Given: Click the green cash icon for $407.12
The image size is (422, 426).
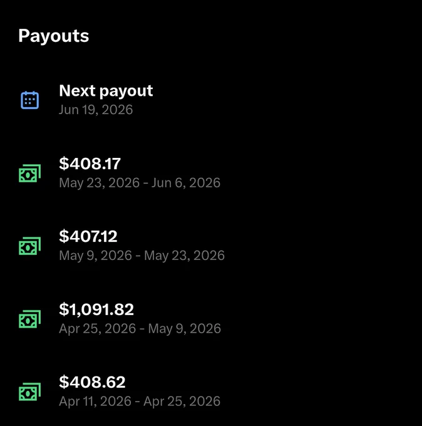Looking at the screenshot, I should tap(30, 246).
